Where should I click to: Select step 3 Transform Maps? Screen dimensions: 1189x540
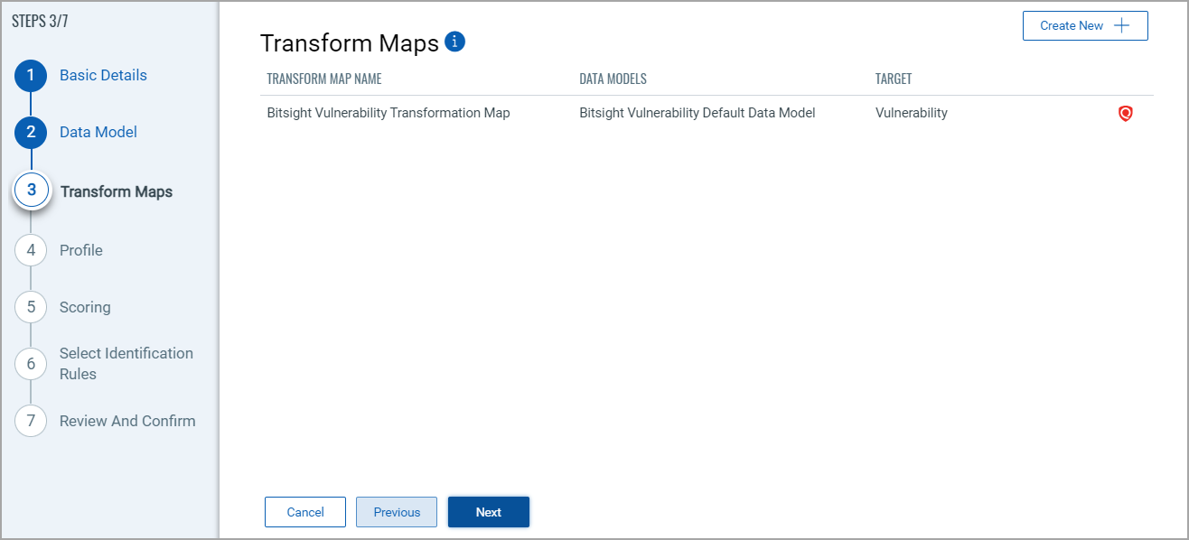[117, 191]
